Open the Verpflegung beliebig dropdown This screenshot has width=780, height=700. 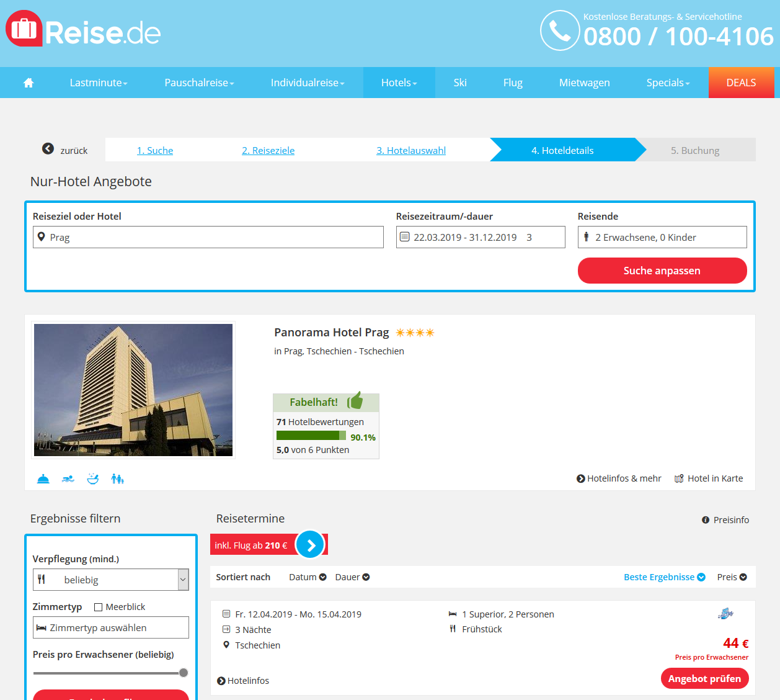[111, 580]
